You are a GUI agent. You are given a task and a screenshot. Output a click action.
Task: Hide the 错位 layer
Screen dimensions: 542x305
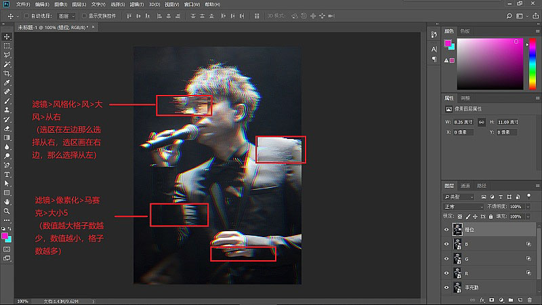(446, 230)
